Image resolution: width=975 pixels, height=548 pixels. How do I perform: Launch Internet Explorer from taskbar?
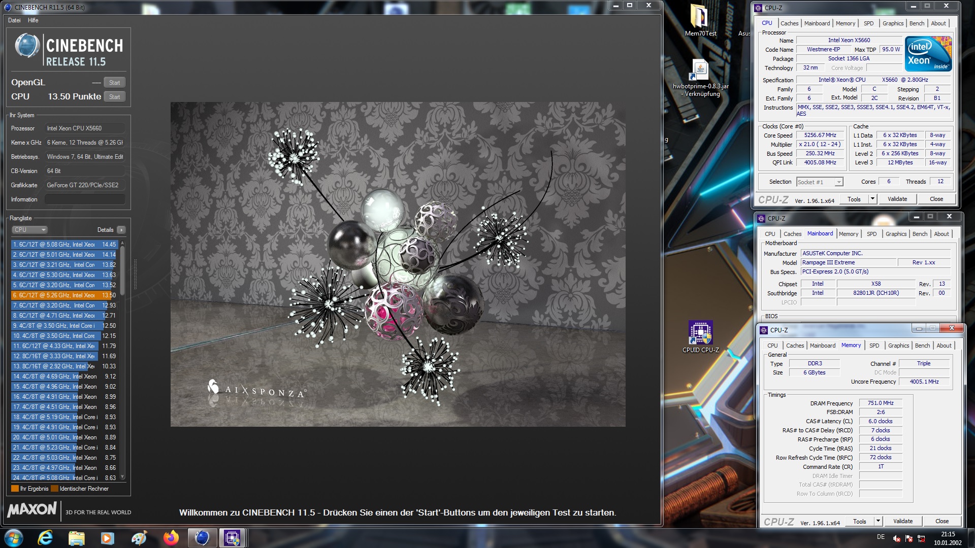click(x=46, y=538)
